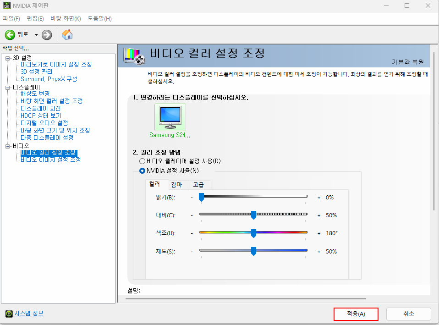
Task: Open Surround, PhysX 구성 page
Action: 49,79
